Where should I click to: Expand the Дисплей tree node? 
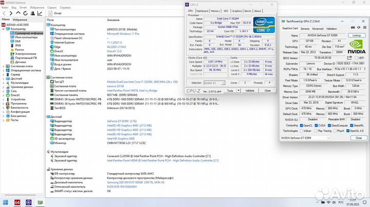pos(3,79)
